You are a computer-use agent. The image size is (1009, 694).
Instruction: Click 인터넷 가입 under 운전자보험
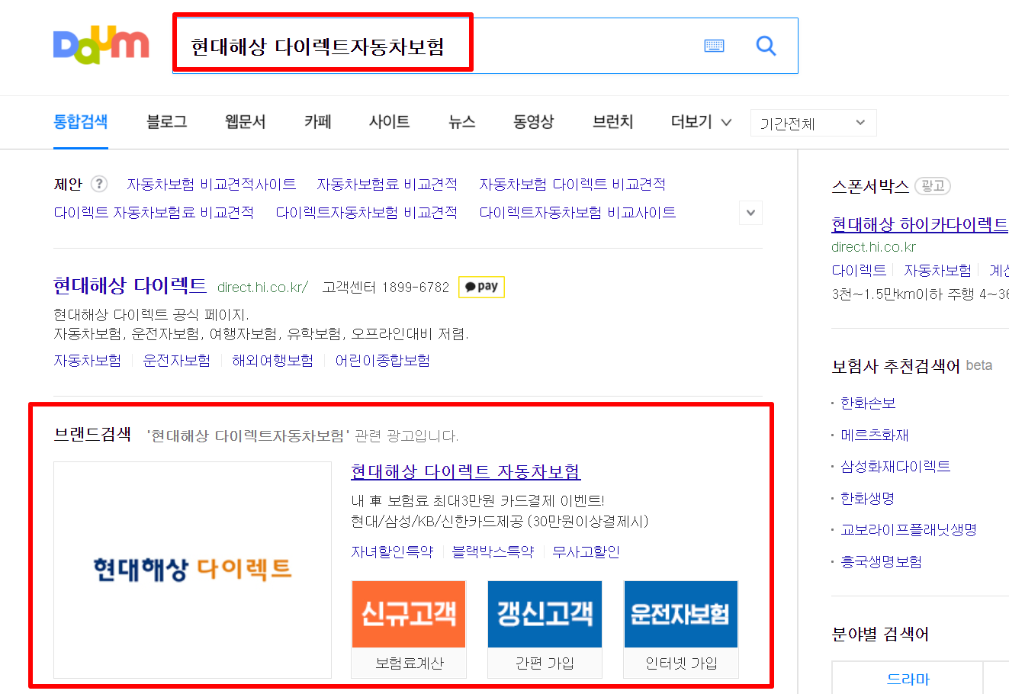(x=681, y=663)
